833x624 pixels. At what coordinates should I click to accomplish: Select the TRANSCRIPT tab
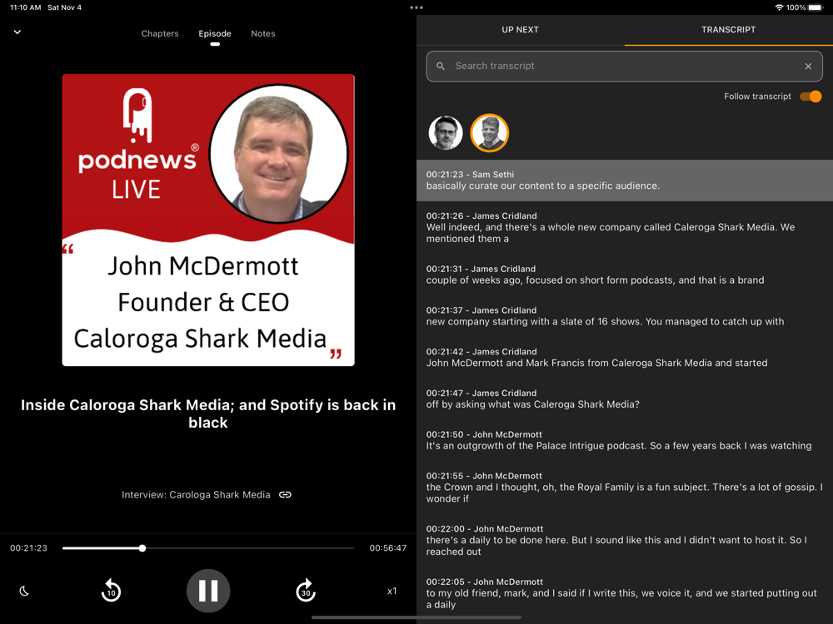click(x=728, y=30)
